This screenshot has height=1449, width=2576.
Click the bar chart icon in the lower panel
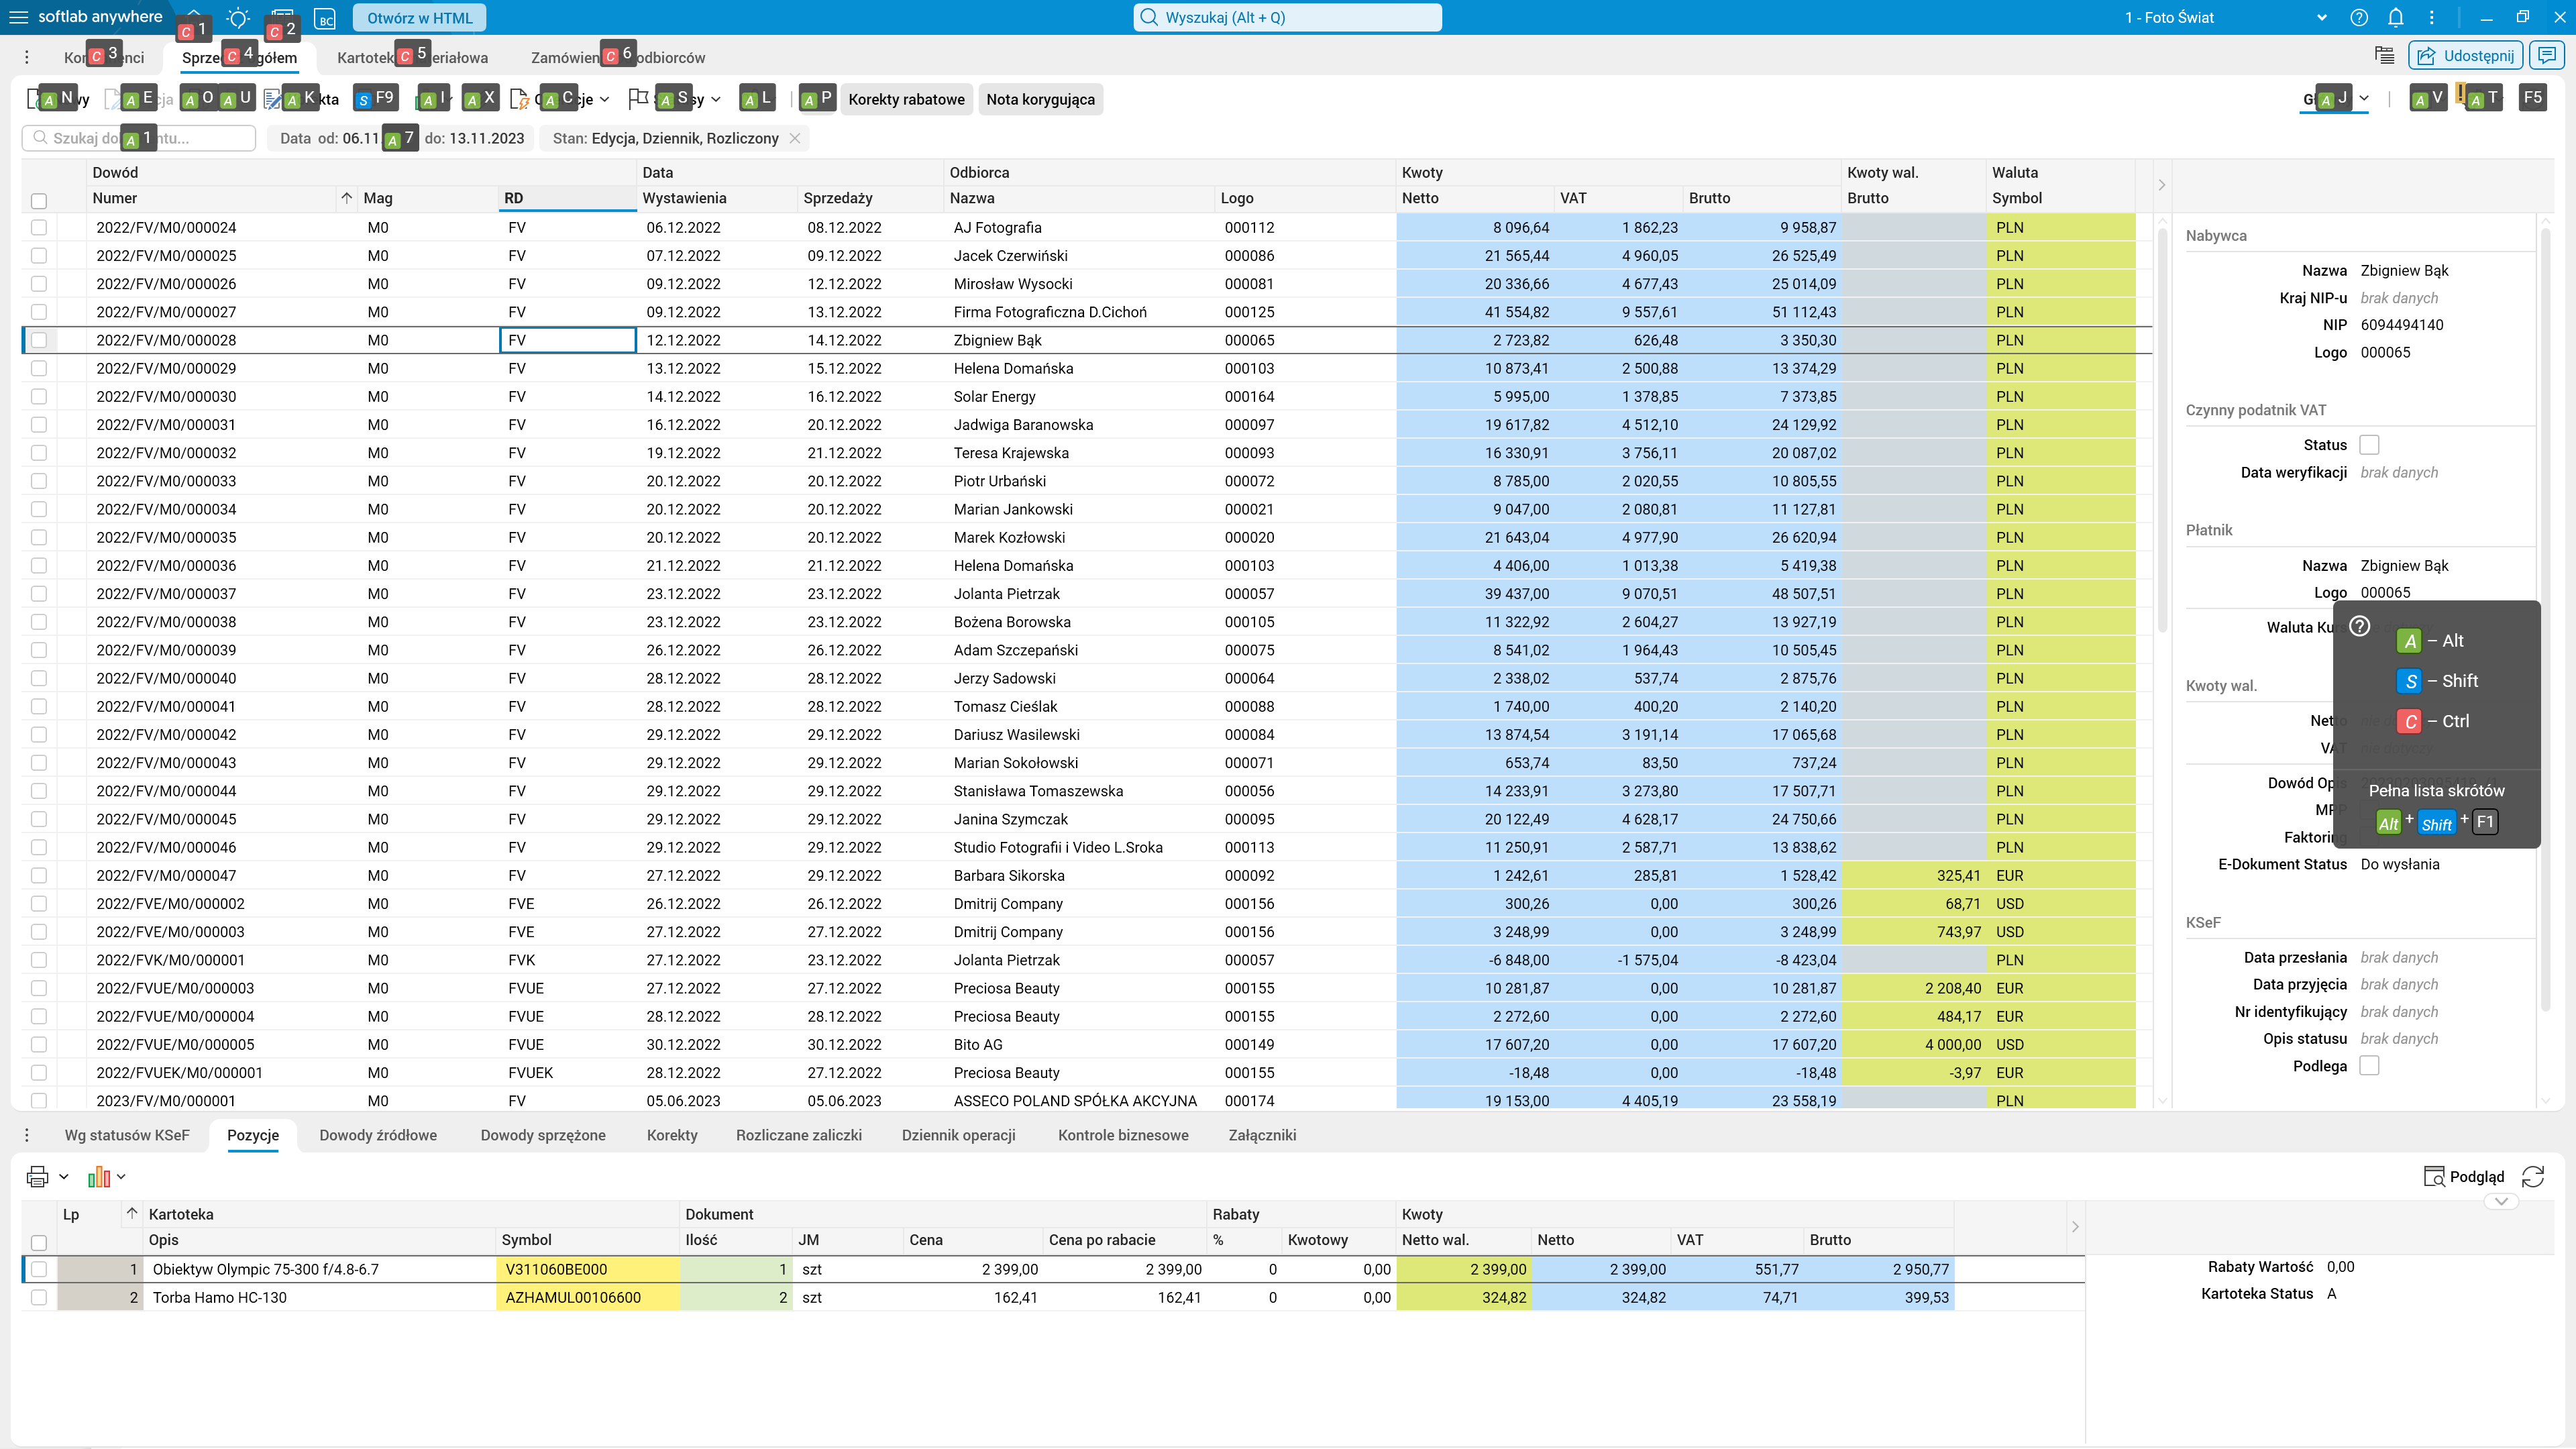click(98, 1176)
